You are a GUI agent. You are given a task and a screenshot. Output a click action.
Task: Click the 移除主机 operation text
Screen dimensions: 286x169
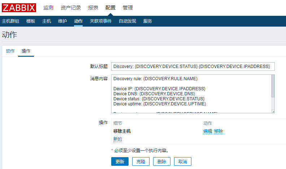click(x=122, y=131)
